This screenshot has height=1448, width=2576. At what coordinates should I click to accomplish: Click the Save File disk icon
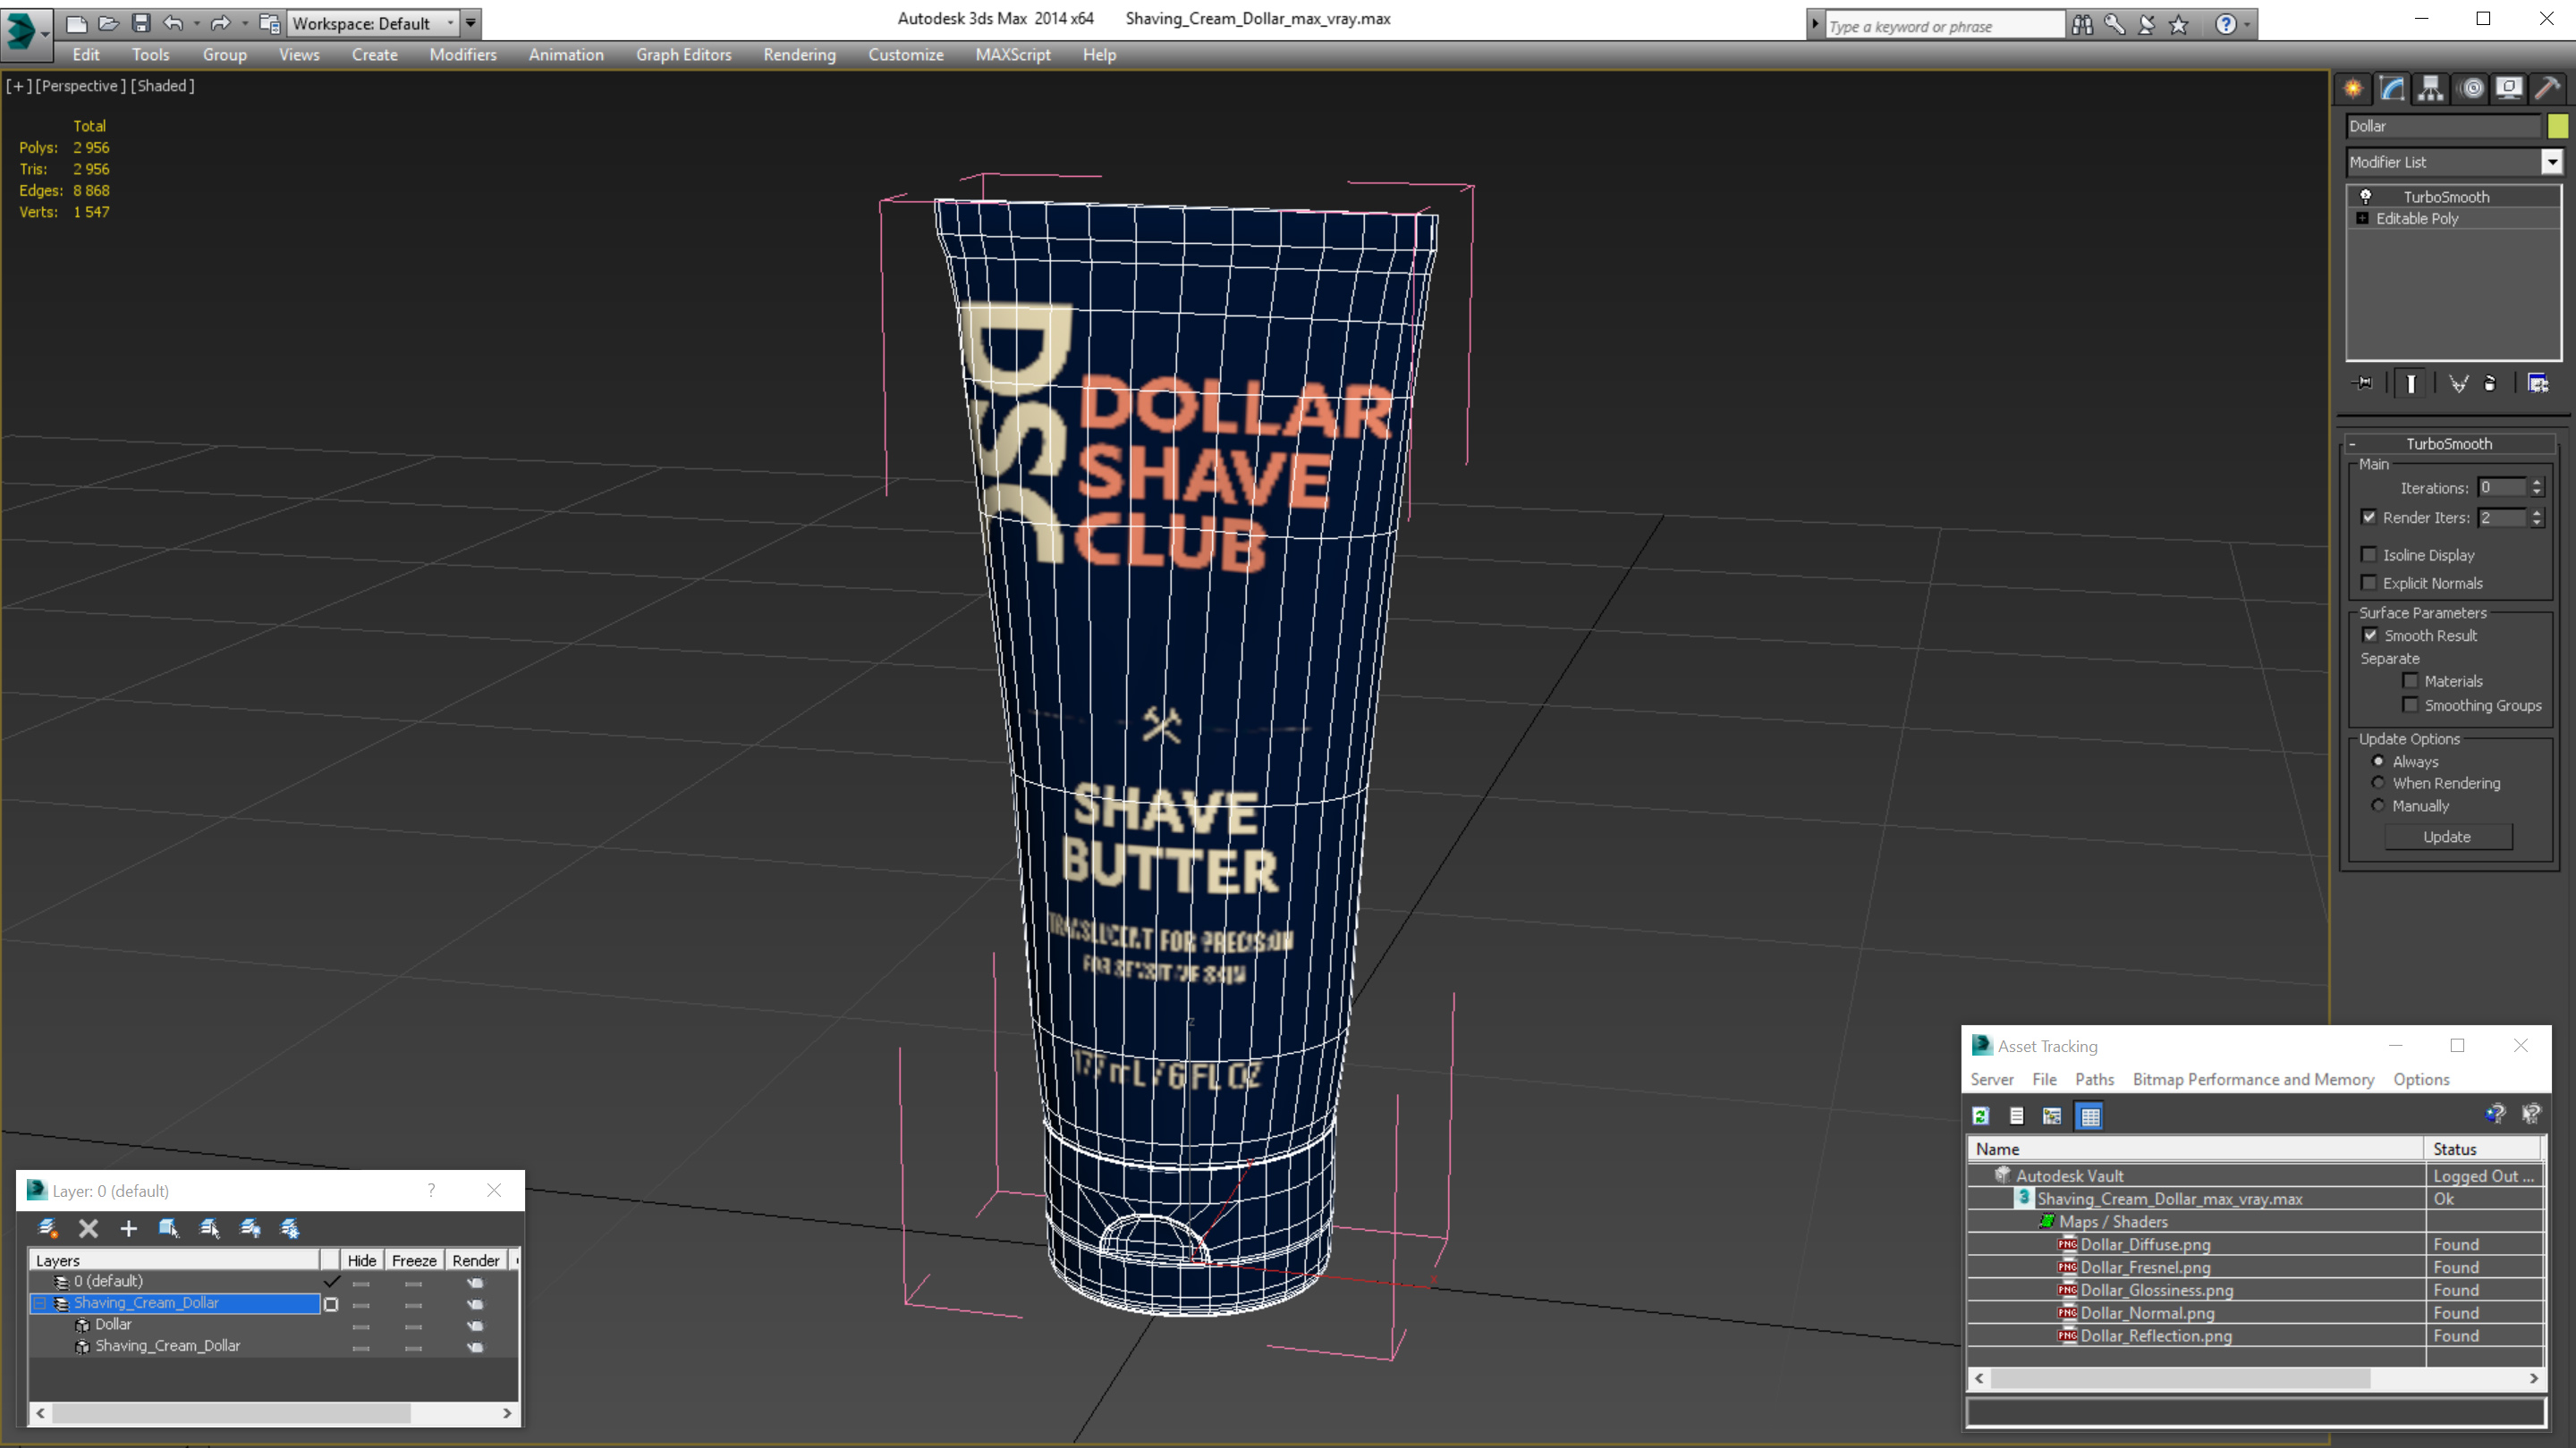click(x=141, y=23)
